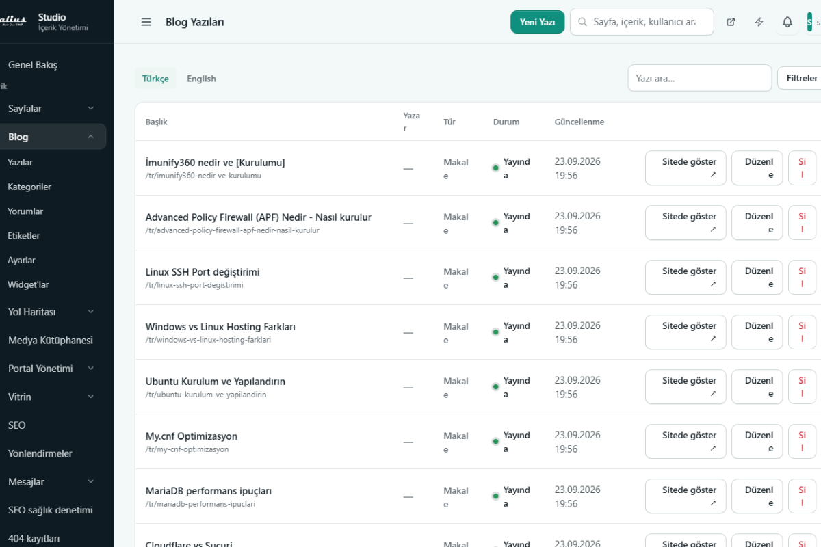Viewport: 821px width, 547px height.
Task: Expand Portal Yönetimi chevron
Action: point(91,369)
